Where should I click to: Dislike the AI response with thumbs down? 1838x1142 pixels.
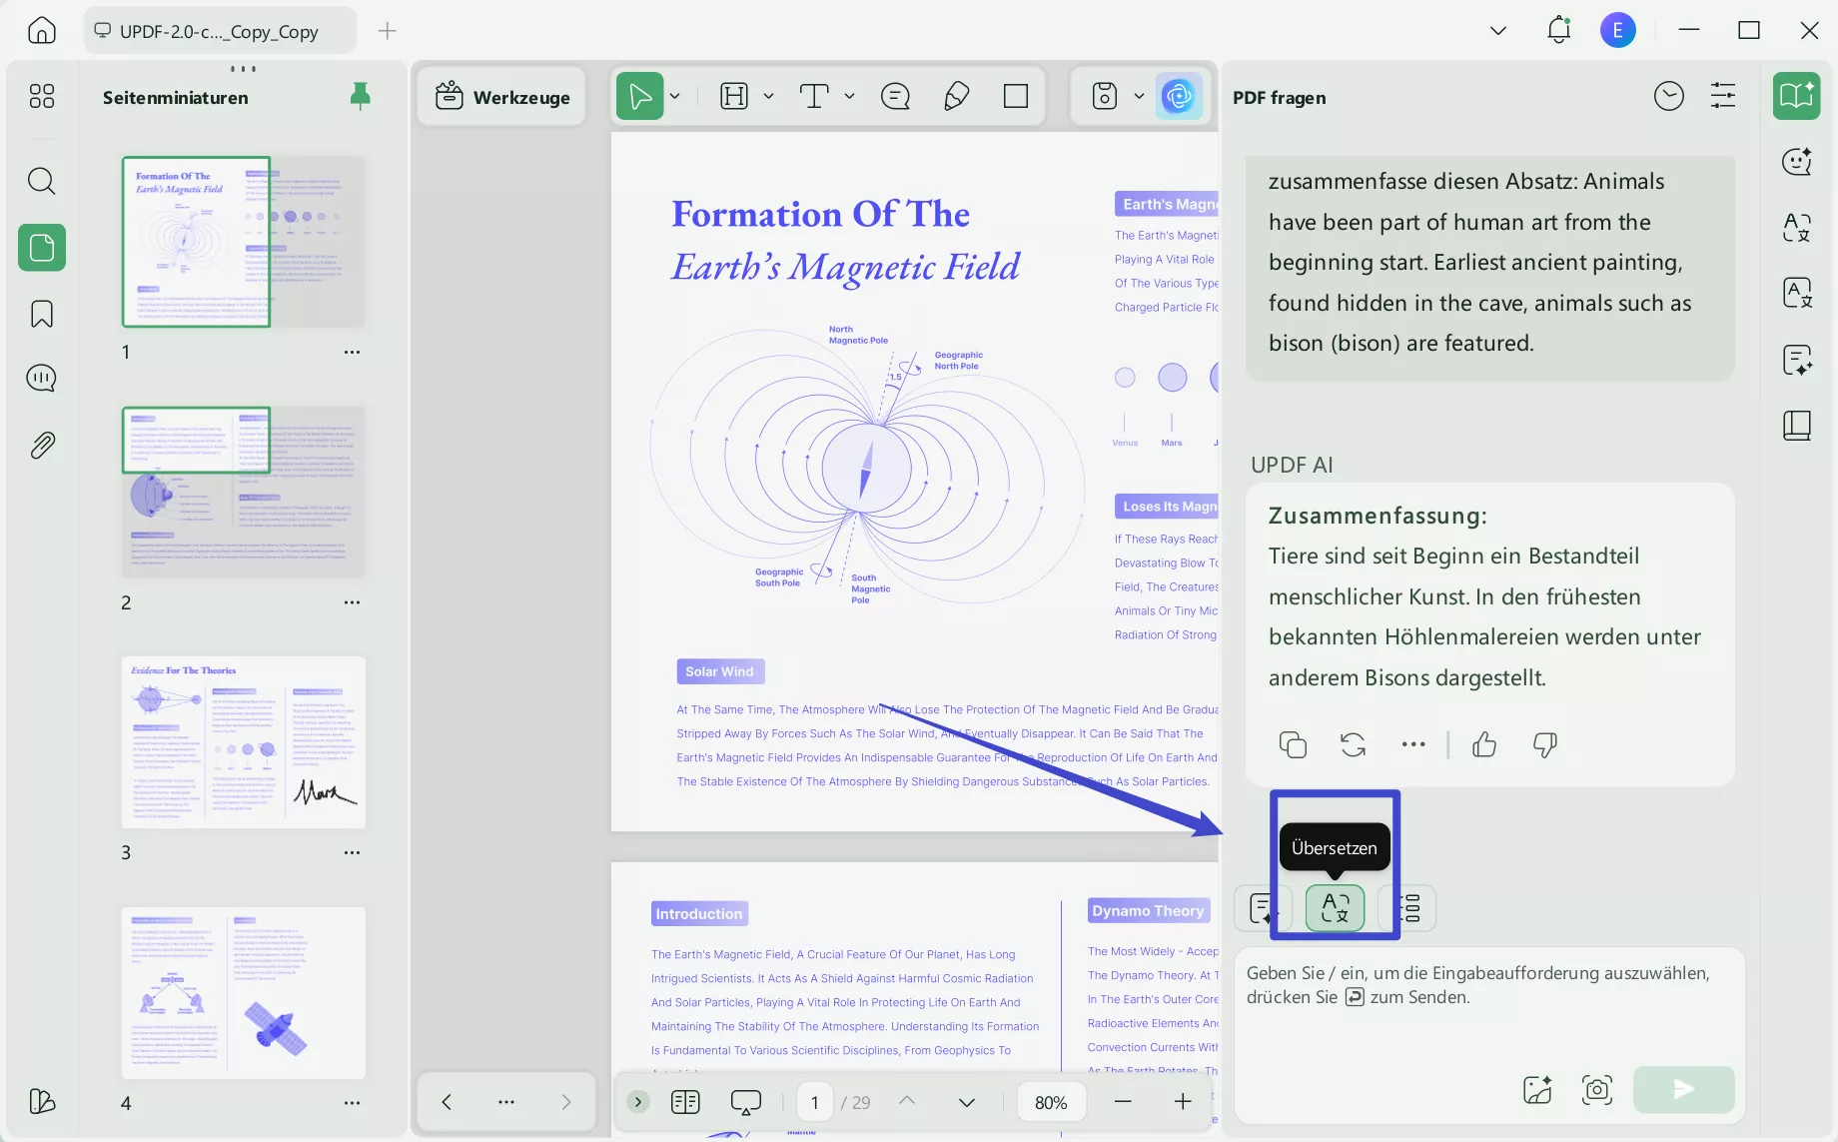pyautogui.click(x=1545, y=744)
